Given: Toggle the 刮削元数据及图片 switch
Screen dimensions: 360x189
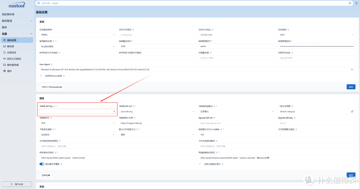Looking at the screenshot, I should coord(201,164).
